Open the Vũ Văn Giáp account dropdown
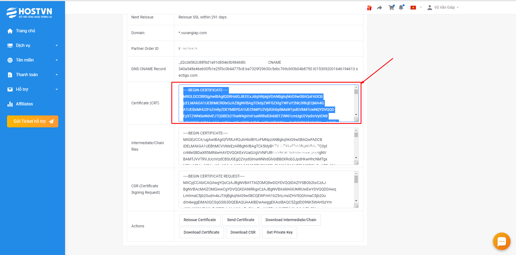The image size is (516, 255). (443, 8)
